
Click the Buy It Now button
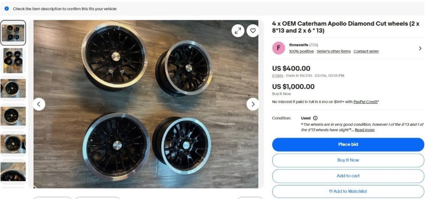tap(348, 160)
